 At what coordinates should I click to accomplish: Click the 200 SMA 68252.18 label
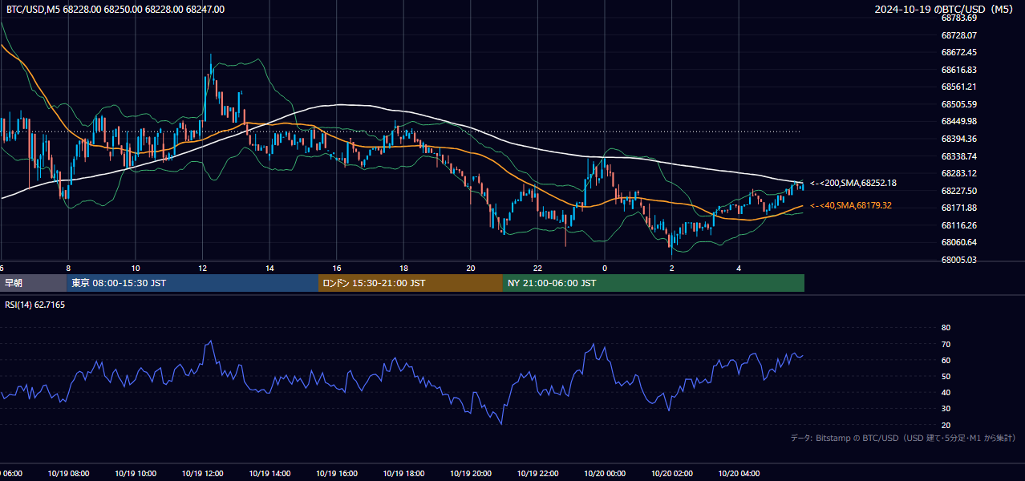(853, 184)
